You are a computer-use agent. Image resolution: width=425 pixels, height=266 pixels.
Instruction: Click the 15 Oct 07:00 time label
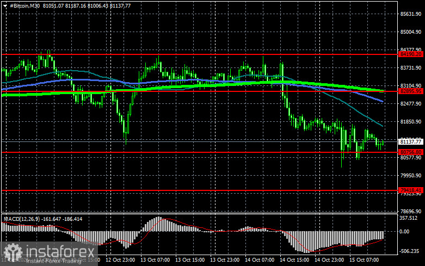(364, 260)
